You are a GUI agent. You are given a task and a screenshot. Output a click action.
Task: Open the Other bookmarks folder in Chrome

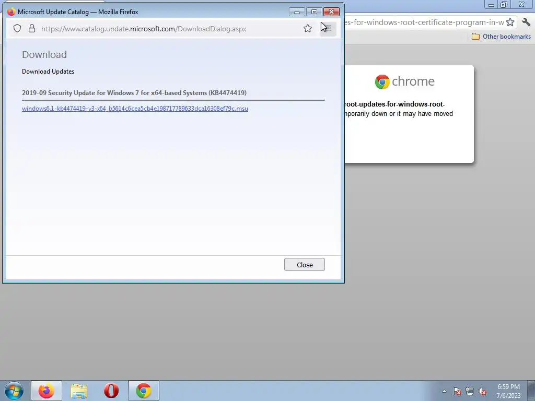pyautogui.click(x=501, y=36)
